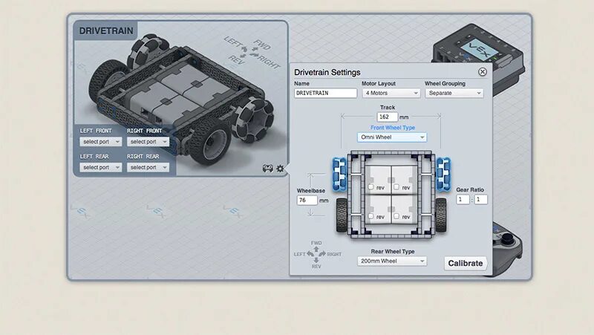Click the drivetrain Name input field
Screen dimensions: 594x335
[325, 93]
